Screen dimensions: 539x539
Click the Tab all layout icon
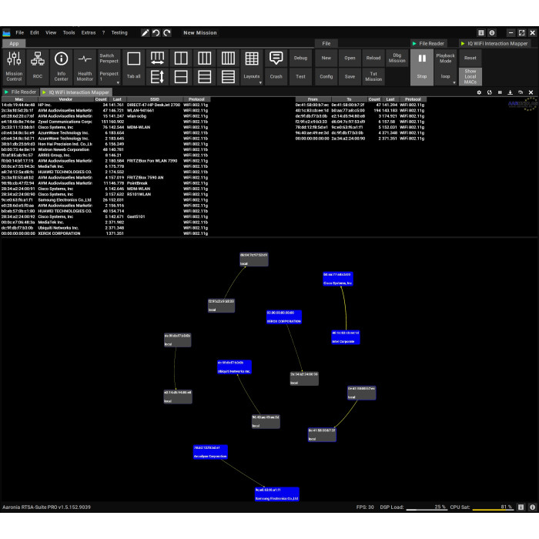pyautogui.click(x=133, y=67)
